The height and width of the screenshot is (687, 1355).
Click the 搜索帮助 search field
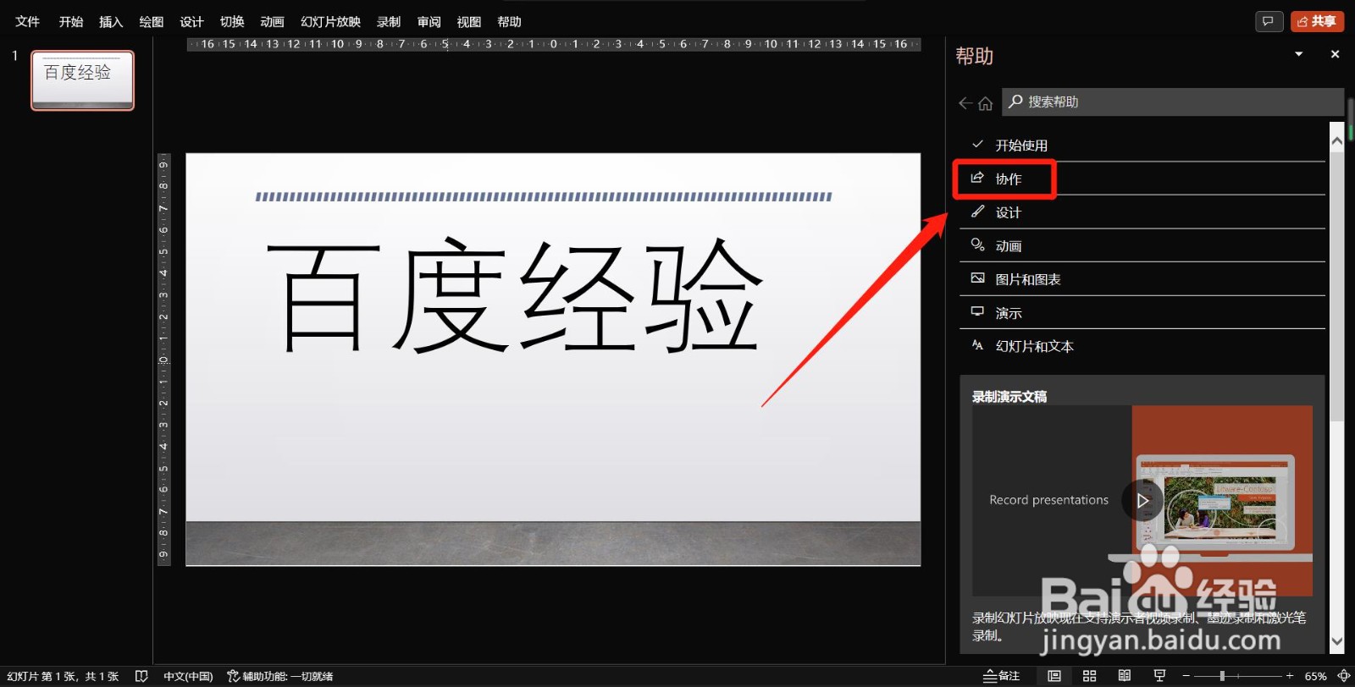[x=1173, y=102]
